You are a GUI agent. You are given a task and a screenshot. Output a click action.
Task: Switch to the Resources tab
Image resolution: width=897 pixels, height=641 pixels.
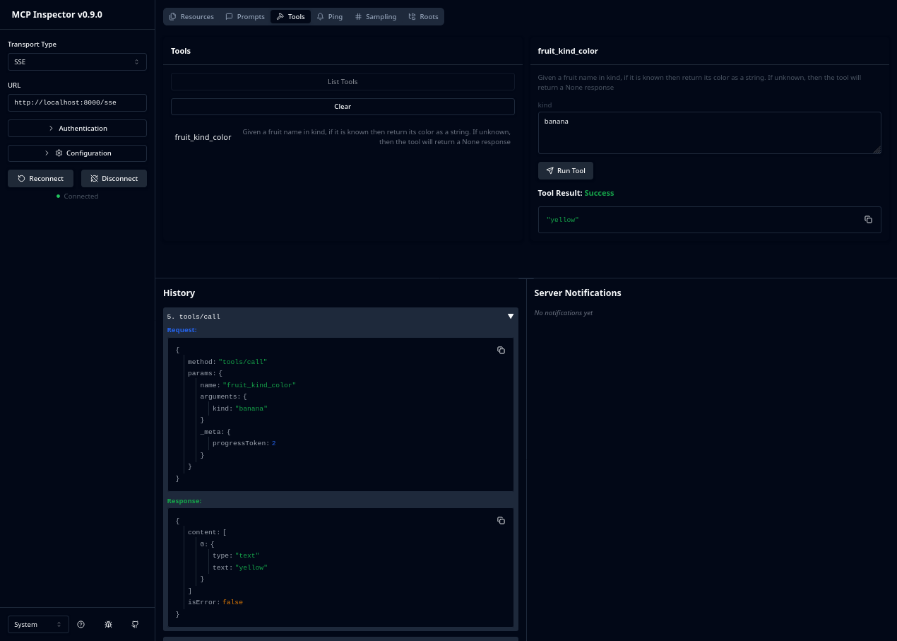(x=191, y=16)
